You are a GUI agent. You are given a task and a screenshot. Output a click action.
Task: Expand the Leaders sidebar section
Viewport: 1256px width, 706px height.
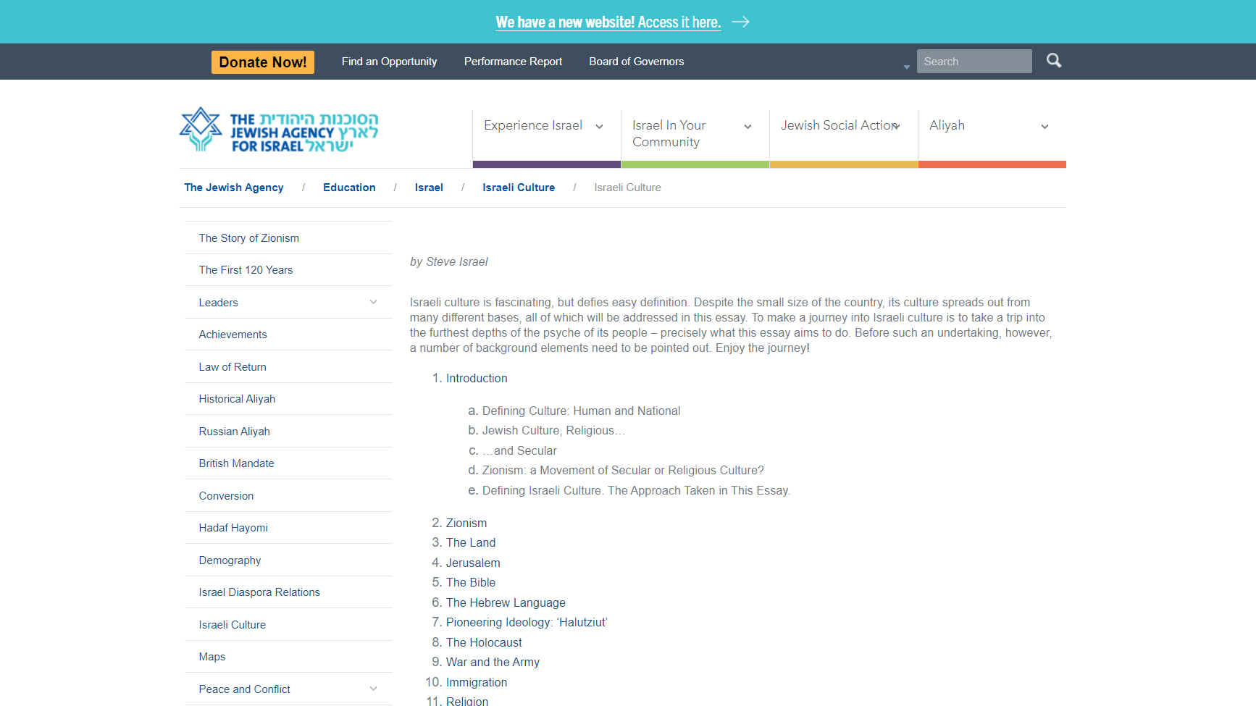pyautogui.click(x=373, y=303)
